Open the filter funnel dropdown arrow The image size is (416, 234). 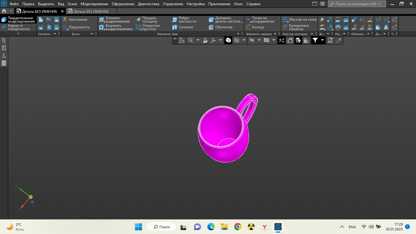pyautogui.click(x=323, y=40)
